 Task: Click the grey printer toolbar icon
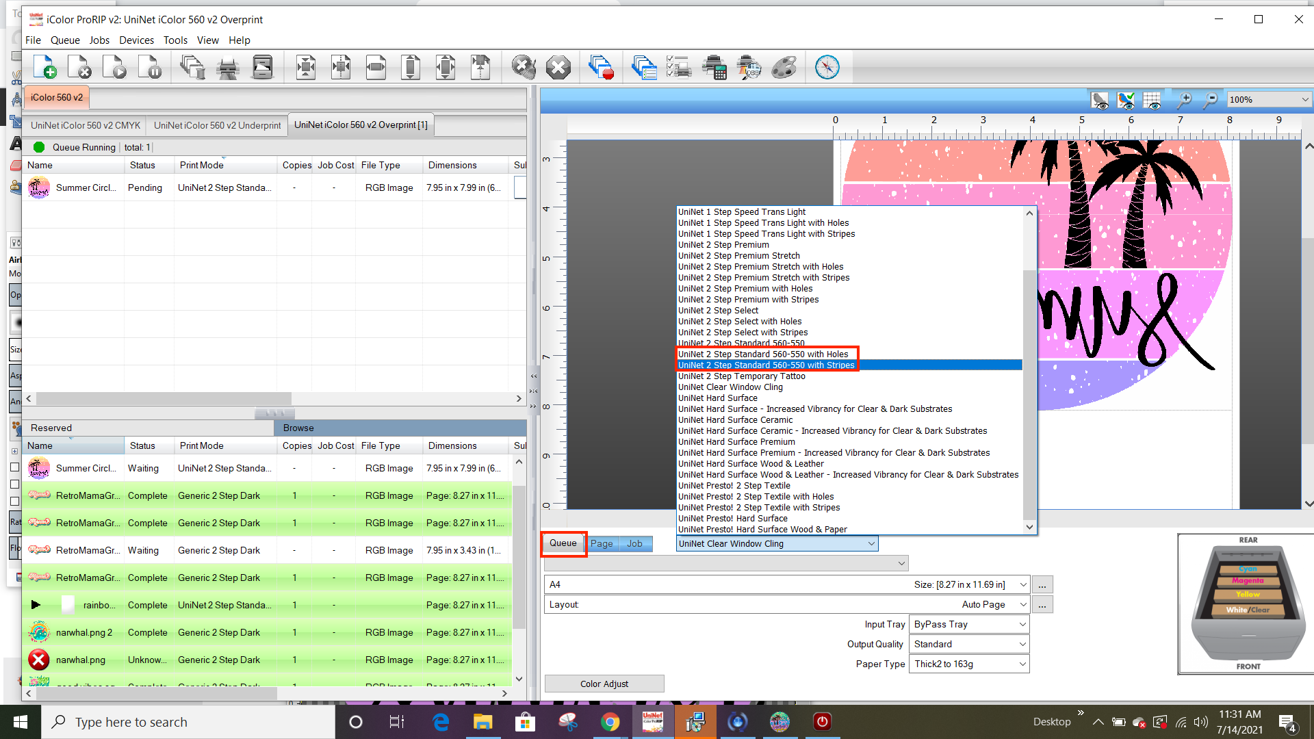point(227,67)
